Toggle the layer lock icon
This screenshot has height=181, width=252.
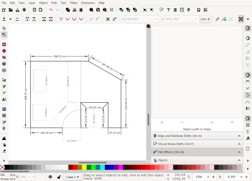[59, 177]
